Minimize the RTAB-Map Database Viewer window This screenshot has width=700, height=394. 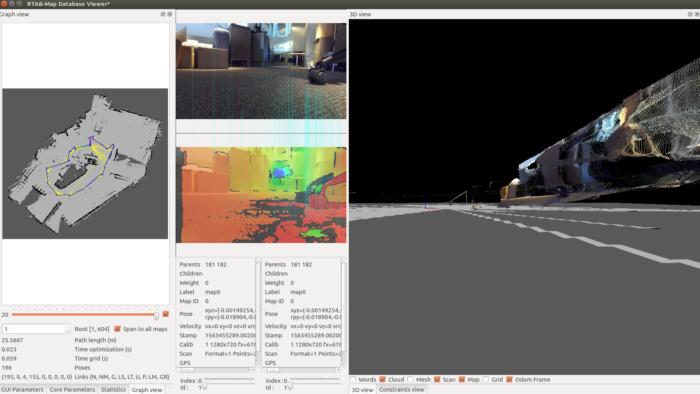pos(12,4)
